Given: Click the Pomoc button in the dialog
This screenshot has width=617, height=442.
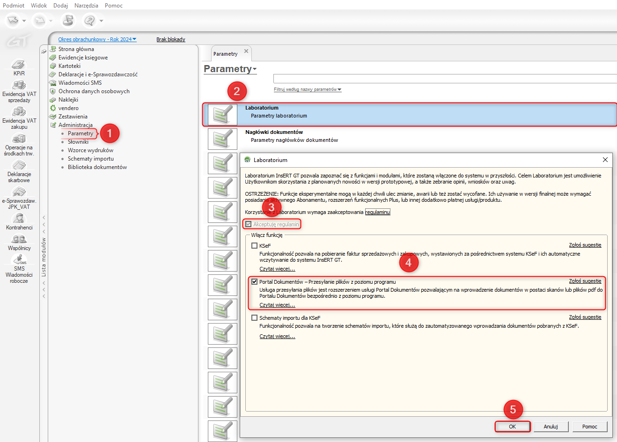Looking at the screenshot, I should 590,427.
